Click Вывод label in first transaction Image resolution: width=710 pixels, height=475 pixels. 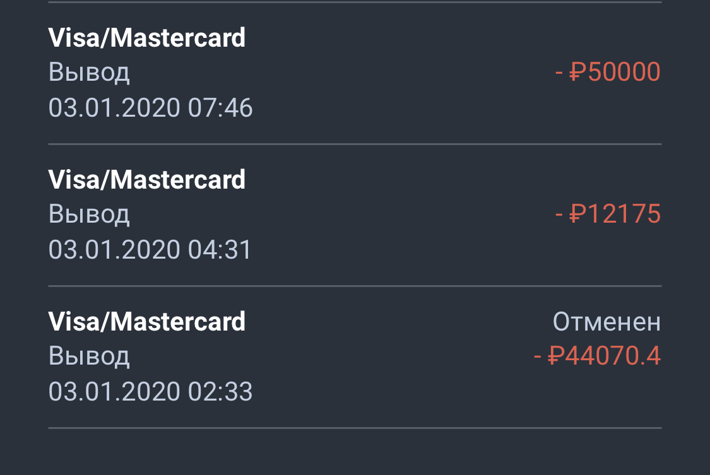[x=89, y=73]
